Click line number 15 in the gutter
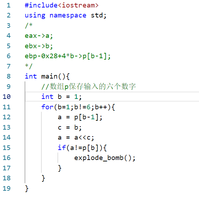 click(x=7, y=148)
